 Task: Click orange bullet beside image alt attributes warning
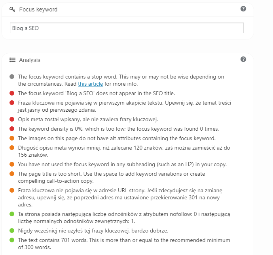(12, 138)
